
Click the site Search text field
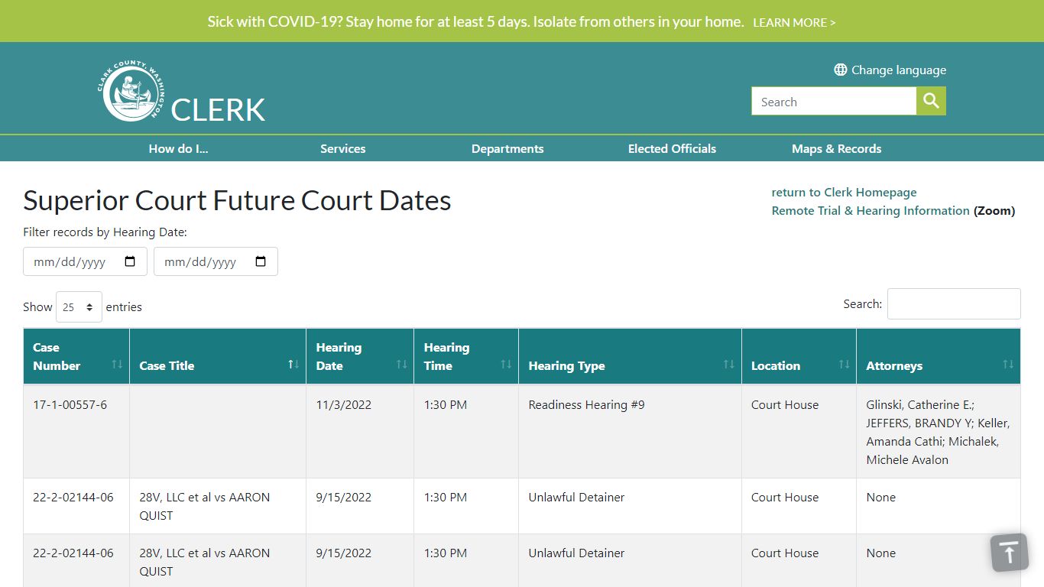point(834,101)
